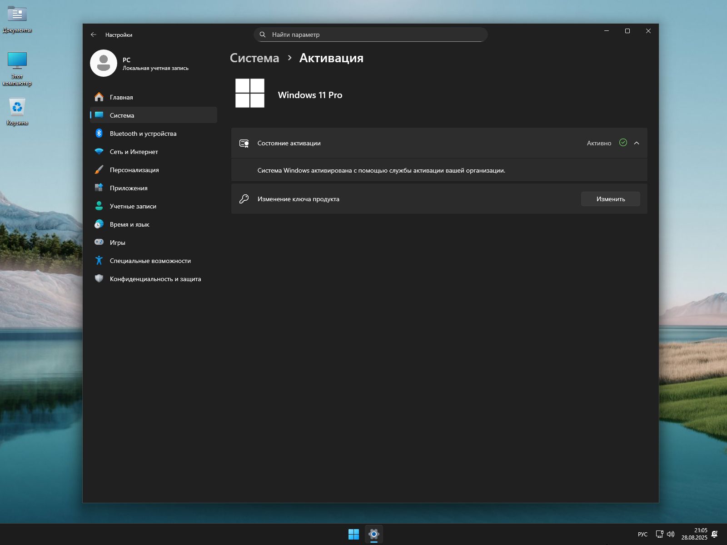Click the Time and language globe icon
727x545 pixels.
pos(99,224)
